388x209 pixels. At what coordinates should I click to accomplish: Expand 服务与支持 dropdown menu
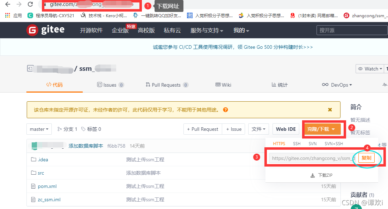[207, 30]
